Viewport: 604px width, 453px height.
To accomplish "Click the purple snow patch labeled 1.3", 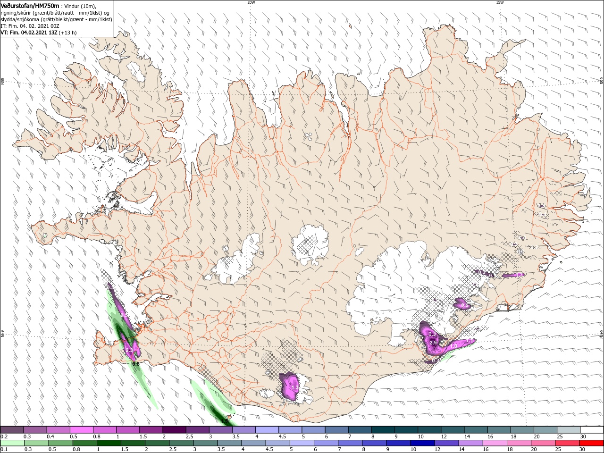I will click(x=290, y=386).
